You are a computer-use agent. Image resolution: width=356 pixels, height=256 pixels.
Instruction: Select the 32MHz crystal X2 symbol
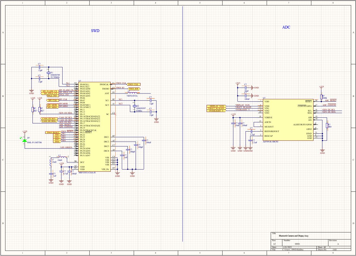point(134,106)
